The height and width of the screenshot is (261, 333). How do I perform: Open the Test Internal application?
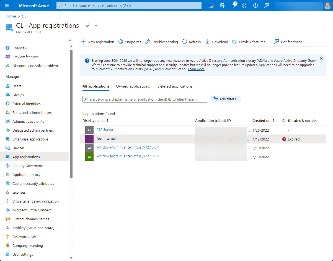(x=106, y=139)
